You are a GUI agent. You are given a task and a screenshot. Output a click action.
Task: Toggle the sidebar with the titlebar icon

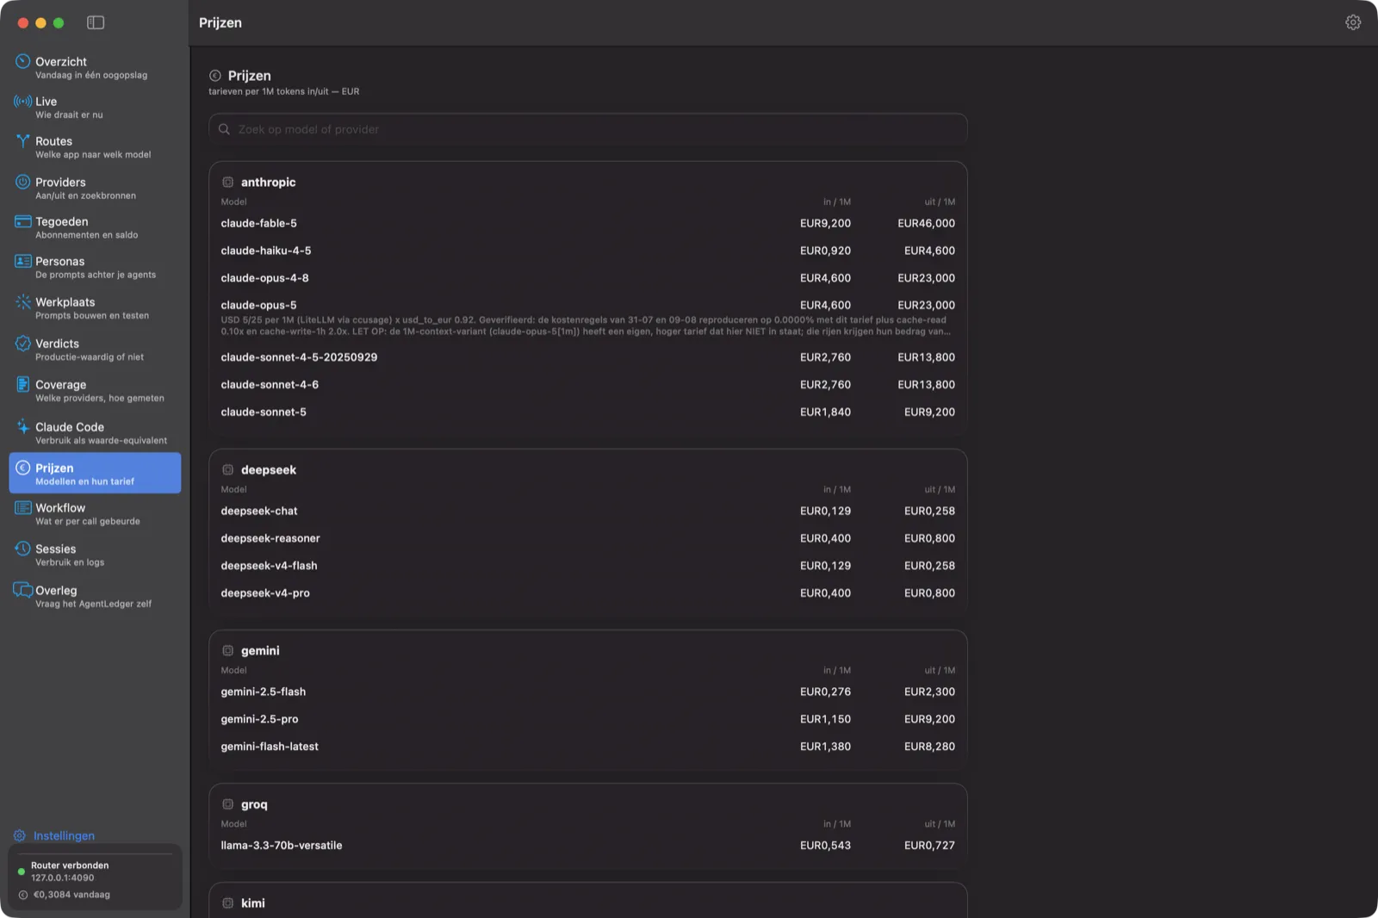tap(96, 22)
